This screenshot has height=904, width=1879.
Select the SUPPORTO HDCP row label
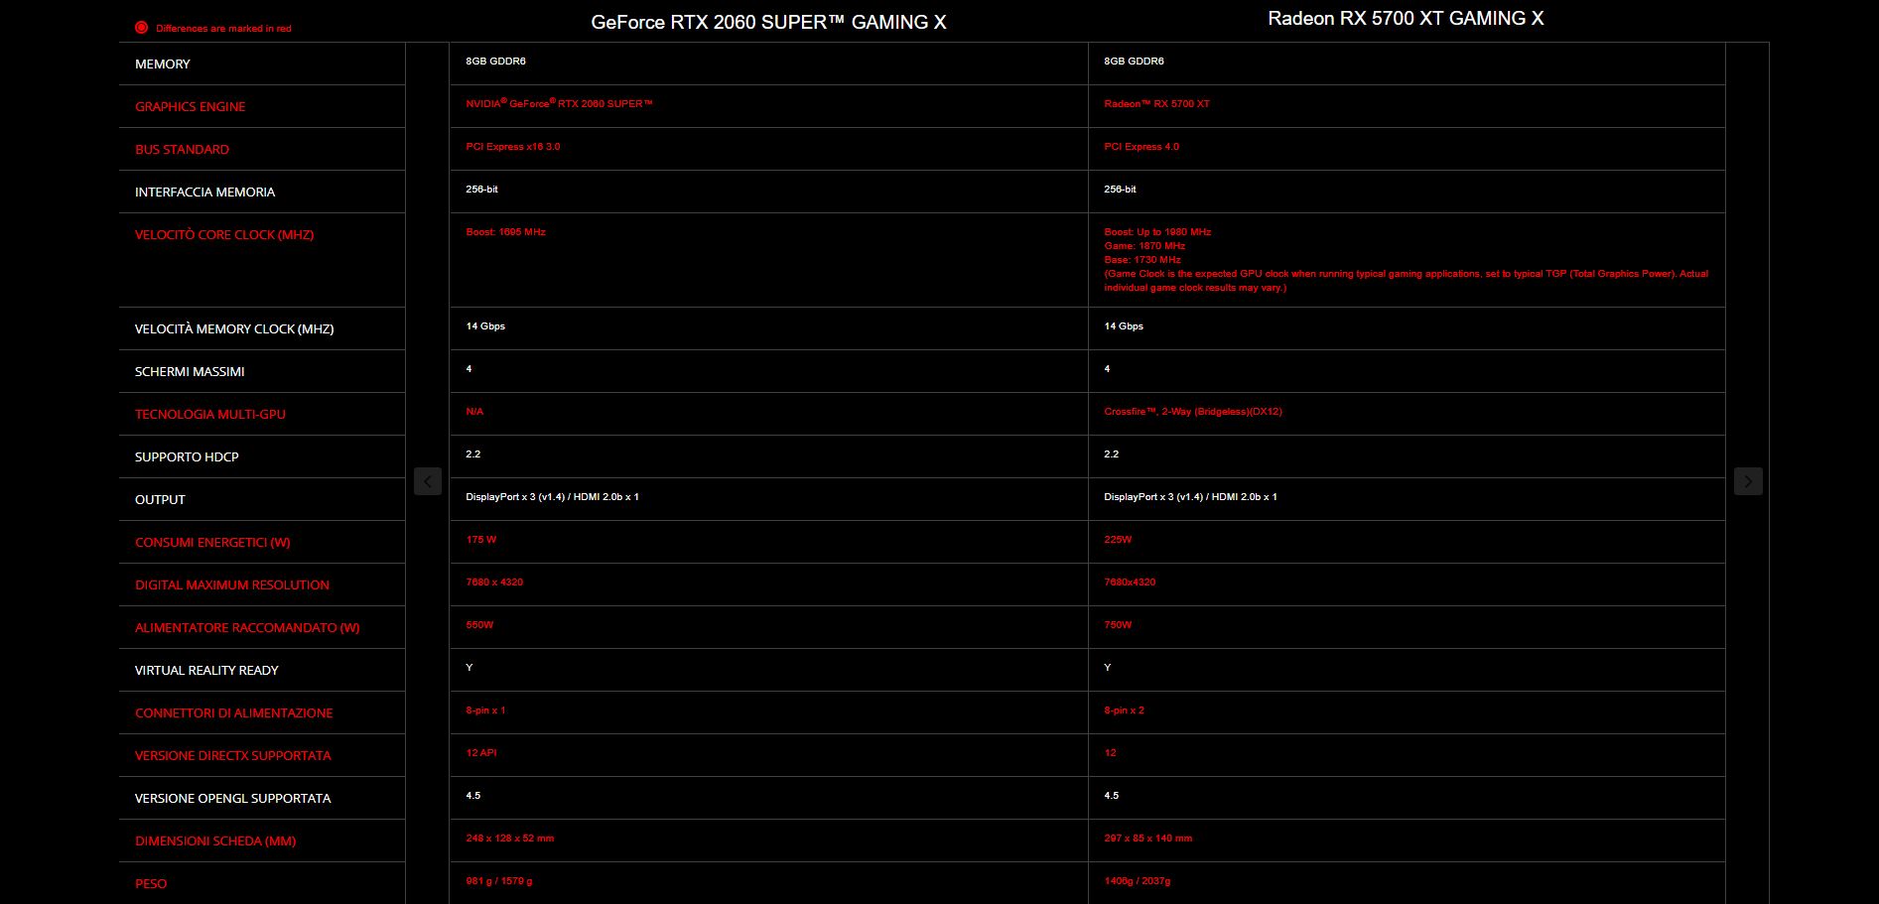[x=187, y=456]
